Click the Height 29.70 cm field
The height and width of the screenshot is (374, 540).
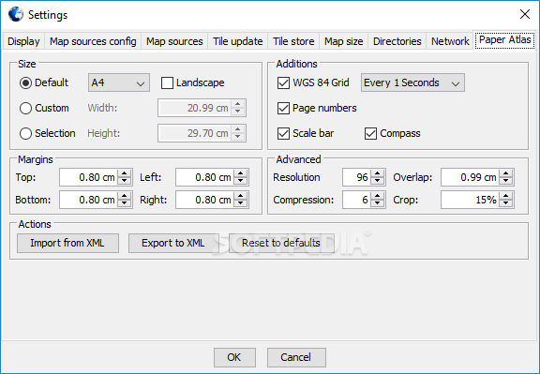195,133
